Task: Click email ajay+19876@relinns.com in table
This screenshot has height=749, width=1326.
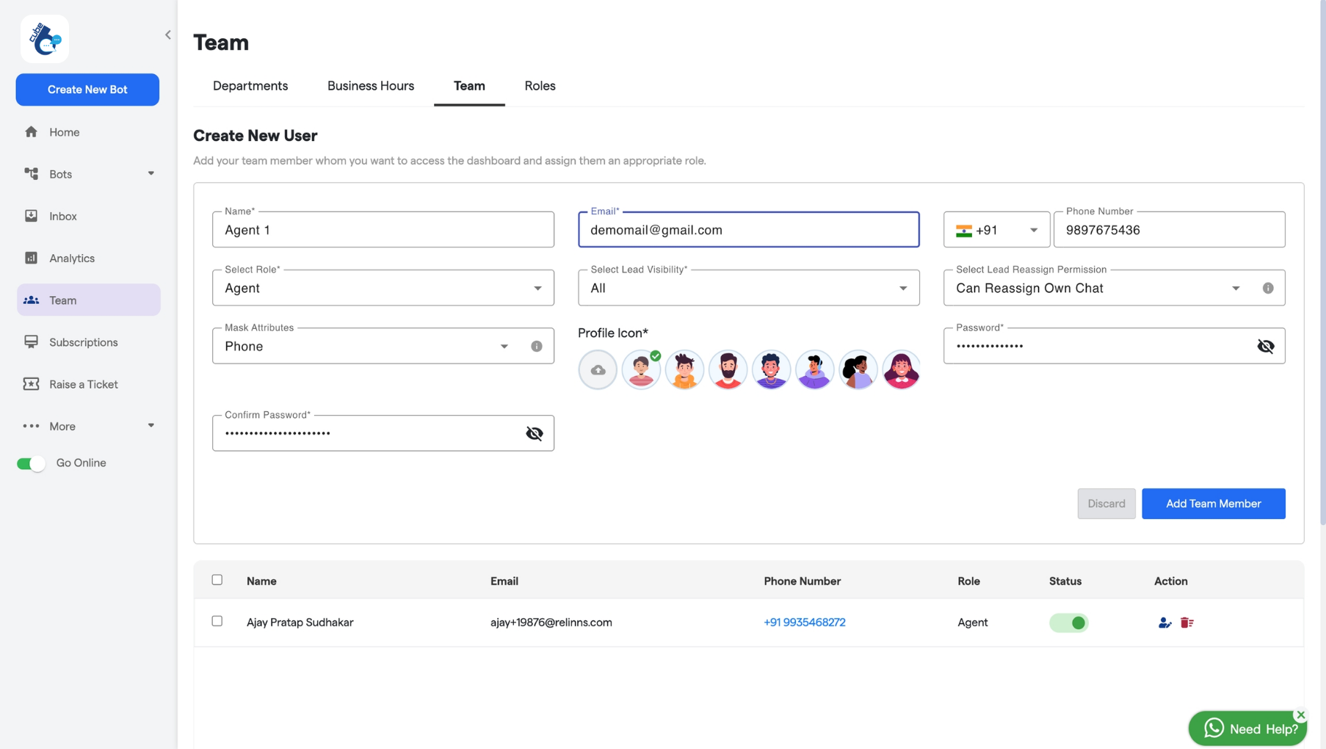Action: (551, 623)
